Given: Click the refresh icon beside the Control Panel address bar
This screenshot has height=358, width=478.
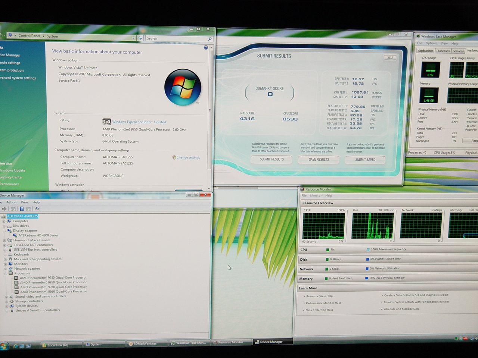Looking at the screenshot, I should pos(140,38).
